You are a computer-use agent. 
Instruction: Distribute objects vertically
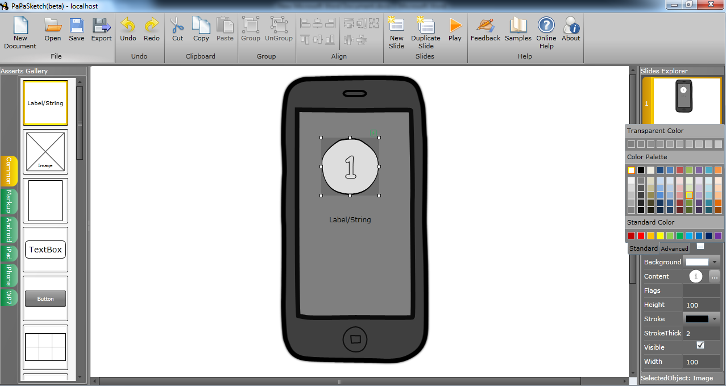click(361, 39)
